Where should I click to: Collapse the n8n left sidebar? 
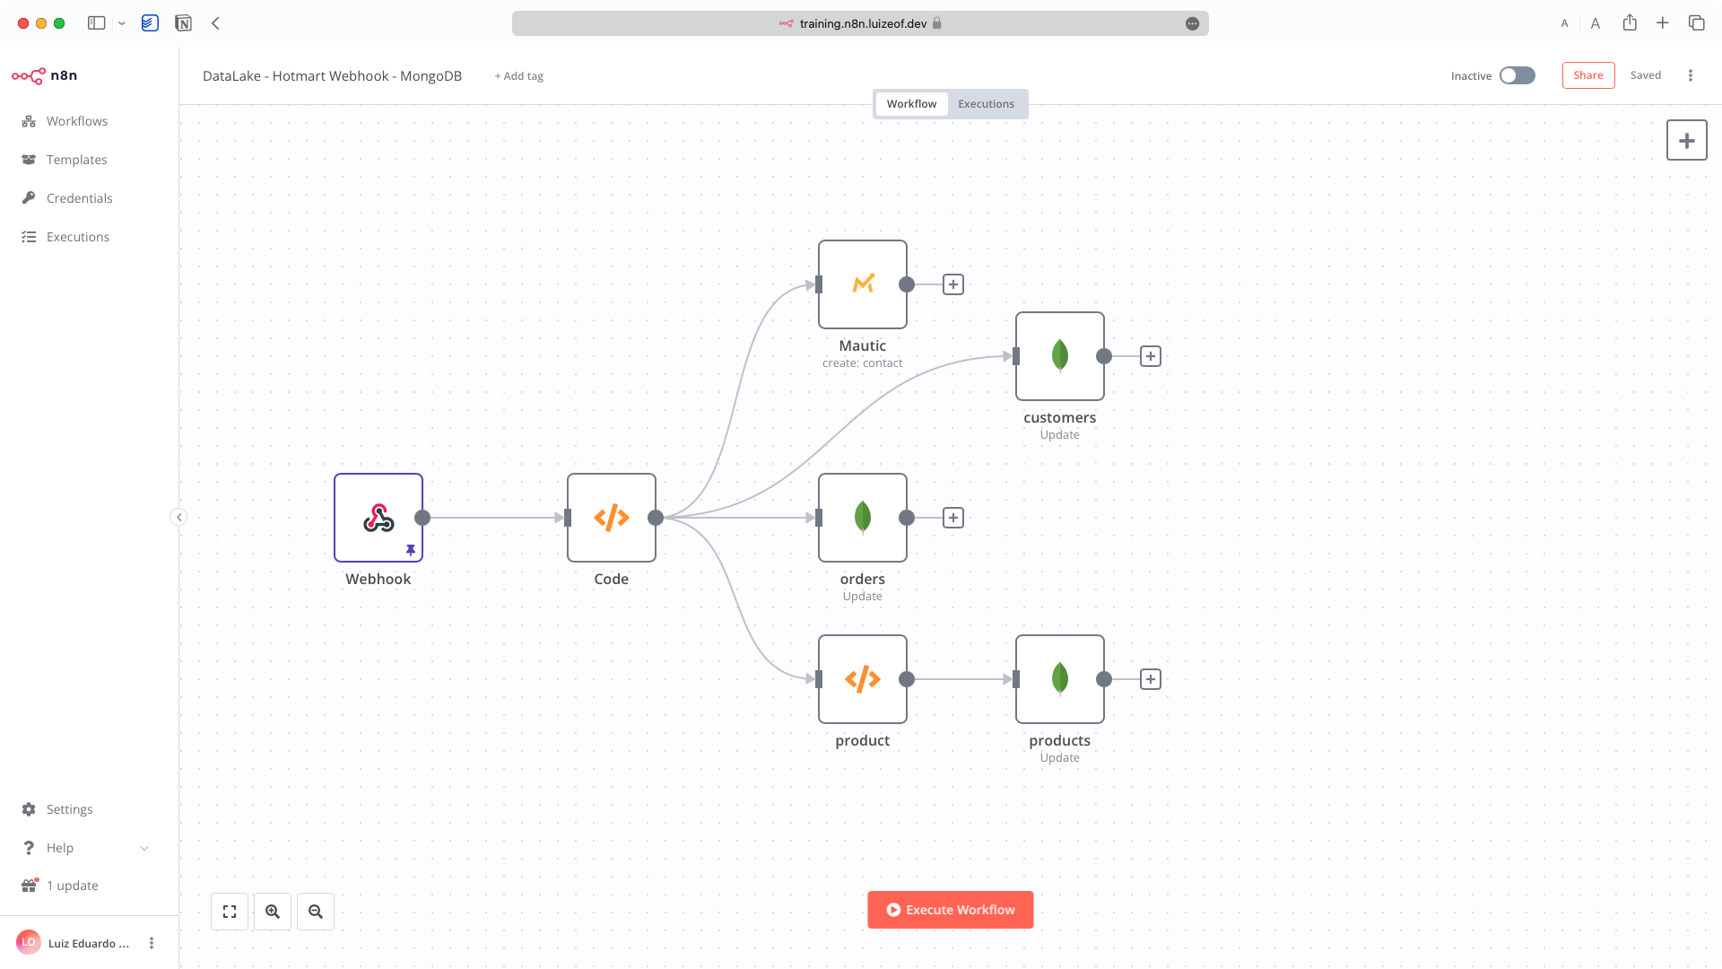[x=178, y=517]
